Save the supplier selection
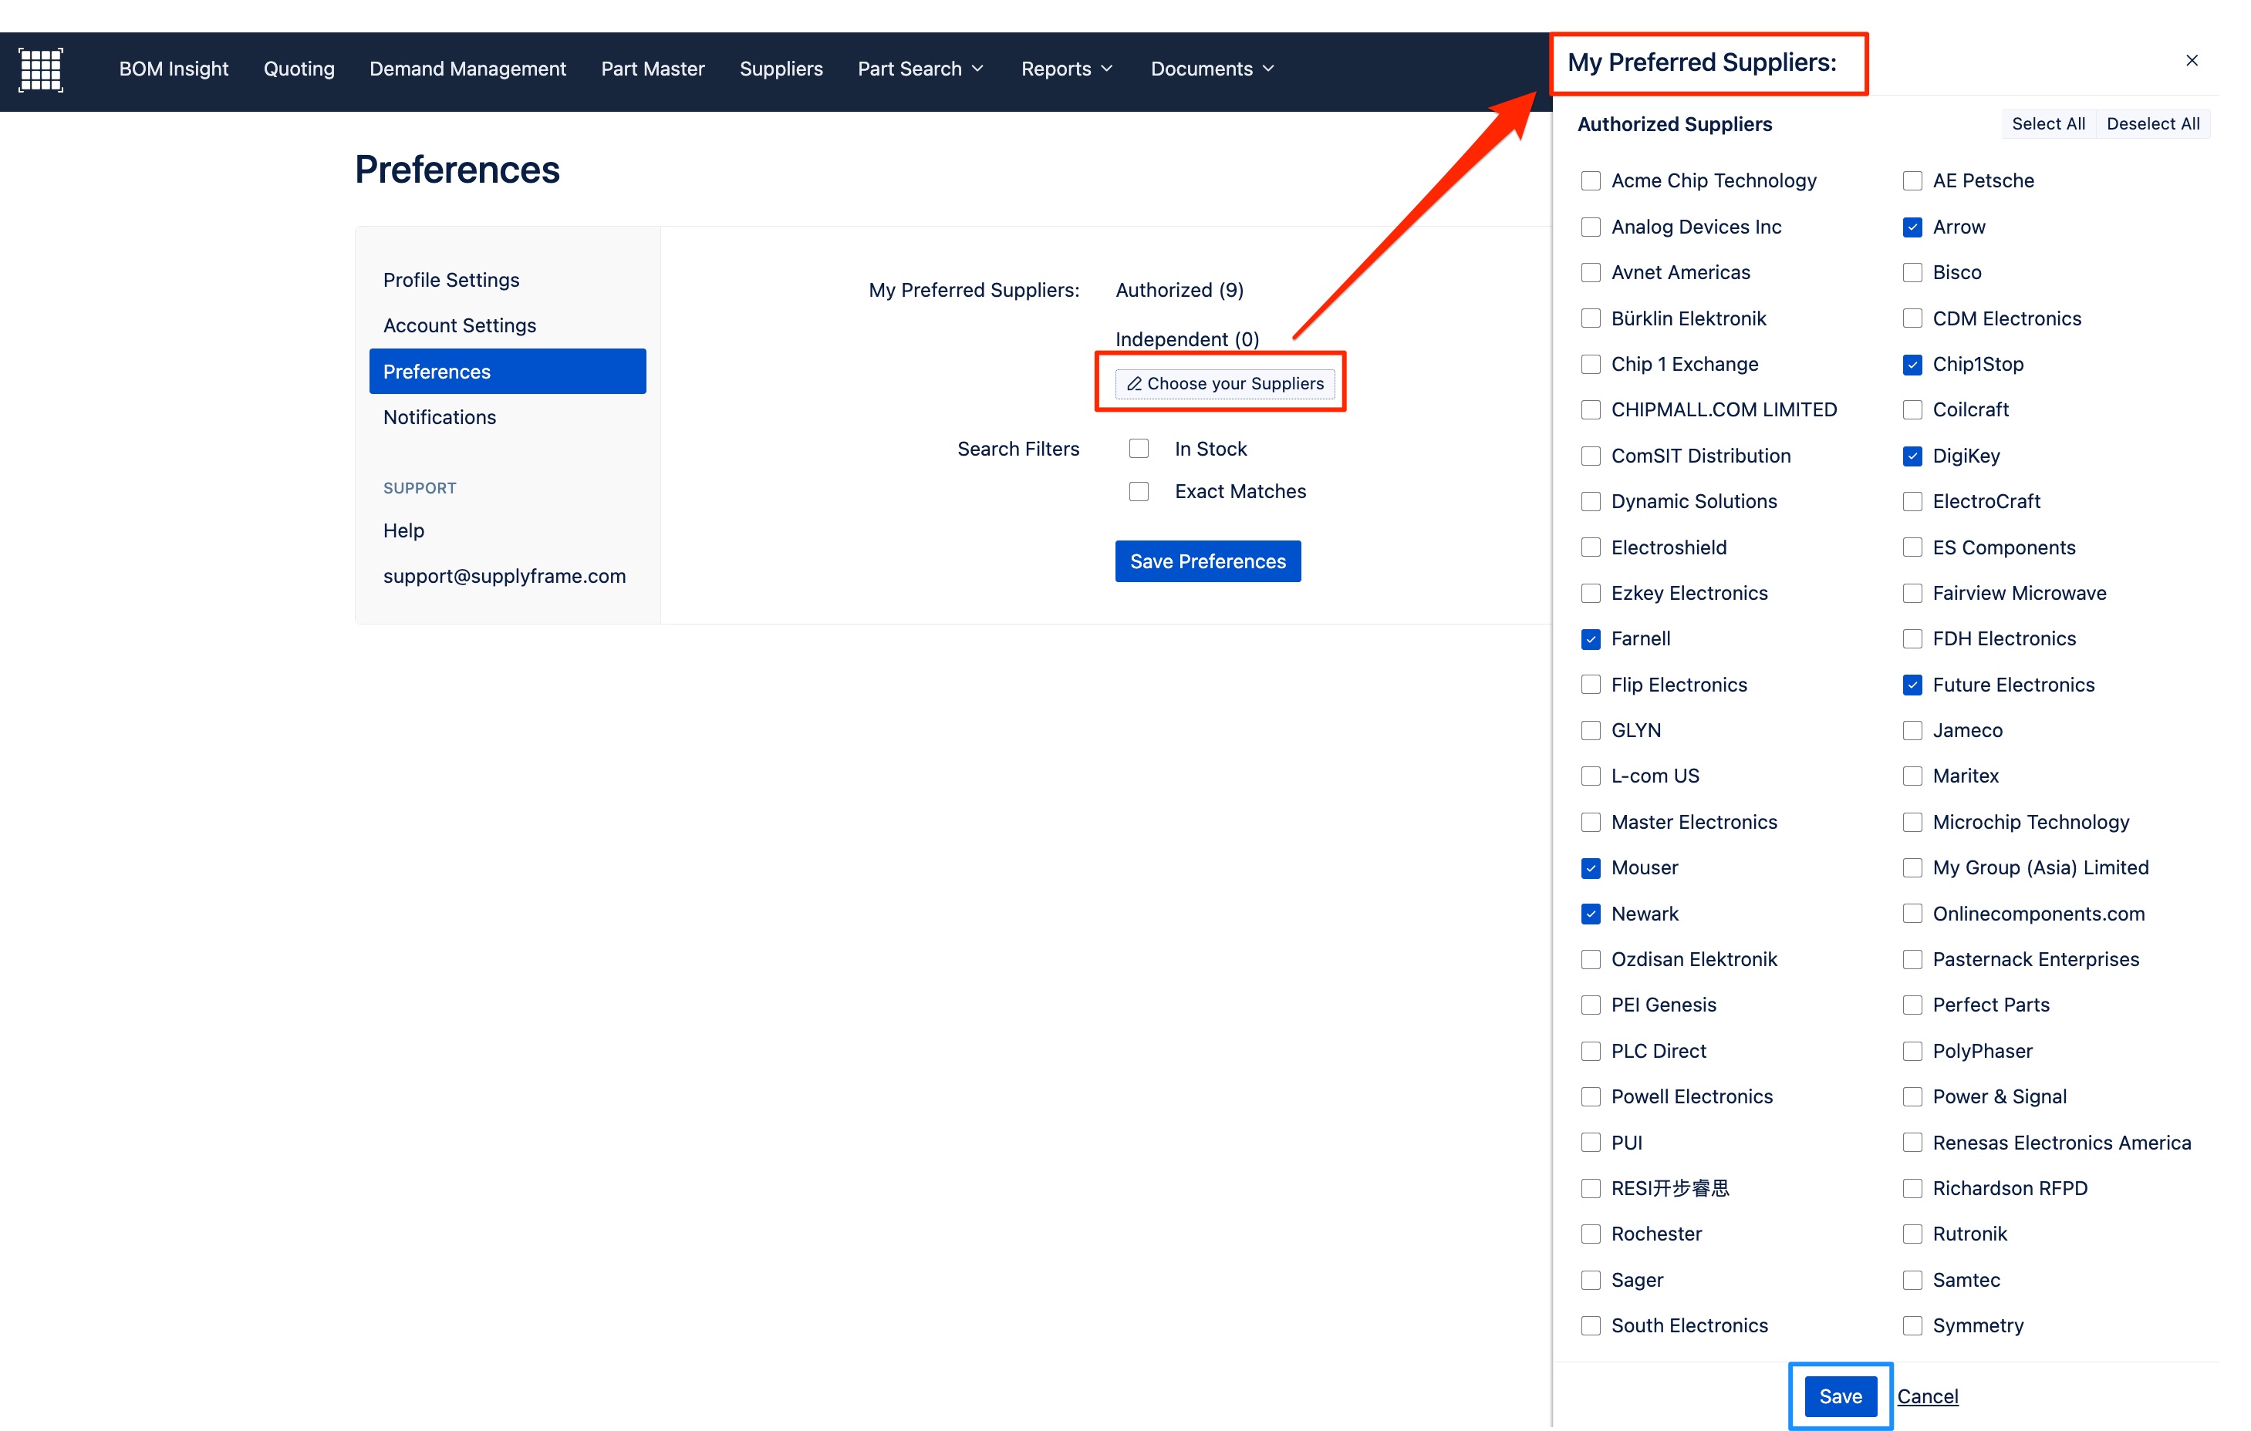Image resolution: width=2251 pixels, height=1431 pixels. (1840, 1396)
